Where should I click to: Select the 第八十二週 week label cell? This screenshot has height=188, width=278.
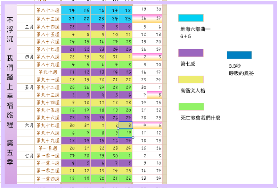click(48, 10)
